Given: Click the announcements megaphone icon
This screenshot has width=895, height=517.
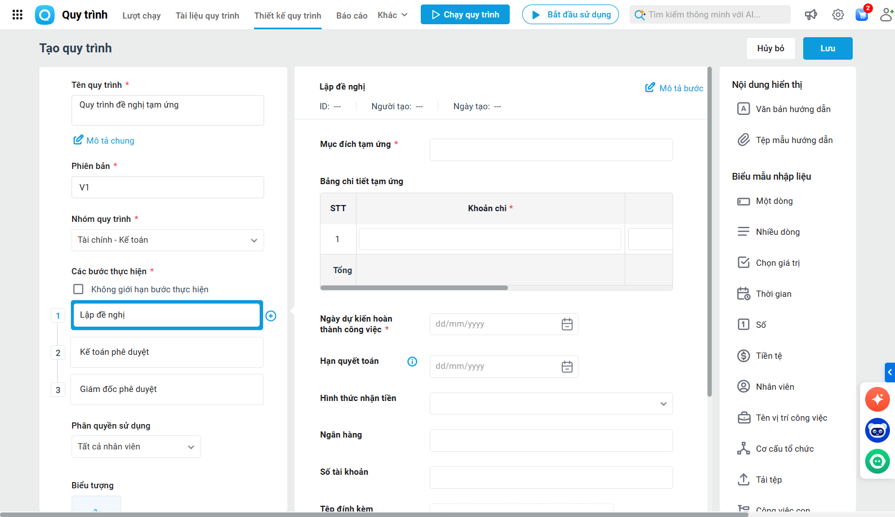Looking at the screenshot, I should [811, 15].
